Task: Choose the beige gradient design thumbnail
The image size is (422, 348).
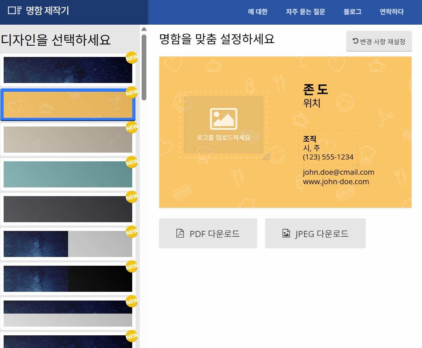Action: 68,140
